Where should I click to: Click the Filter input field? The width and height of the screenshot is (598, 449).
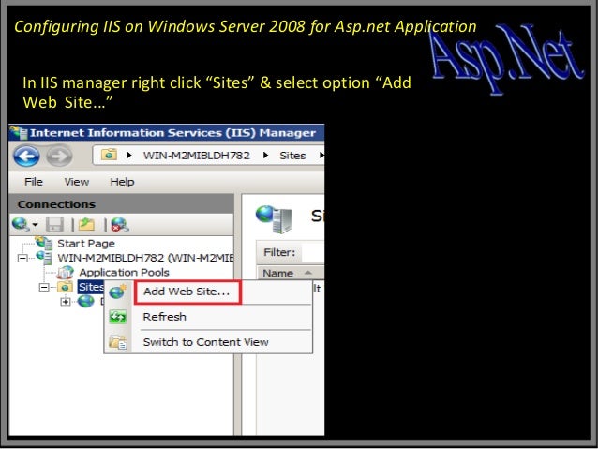point(313,252)
